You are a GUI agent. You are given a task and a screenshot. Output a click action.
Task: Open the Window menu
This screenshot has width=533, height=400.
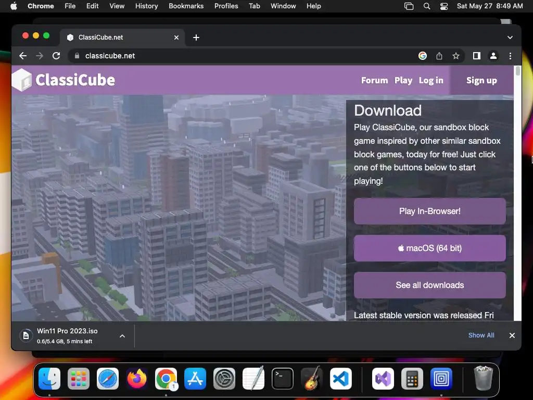click(x=283, y=6)
